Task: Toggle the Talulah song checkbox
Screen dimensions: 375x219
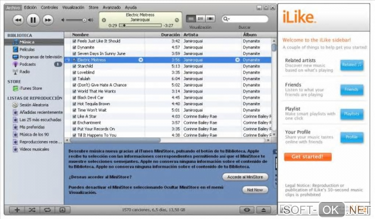Action: (74, 79)
